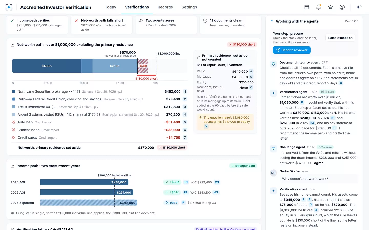Send the stack to a reviewer
The width and height of the screenshot is (369, 230).
[292, 50]
